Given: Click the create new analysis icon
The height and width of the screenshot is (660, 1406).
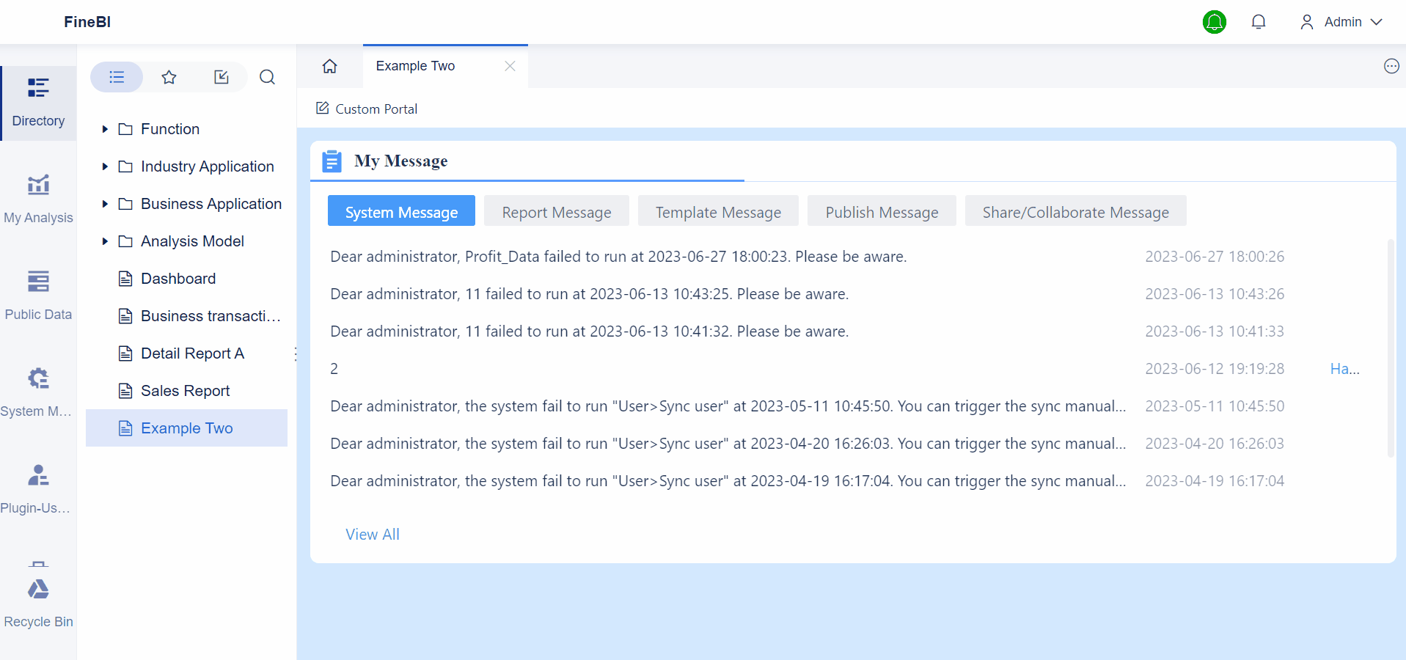Looking at the screenshot, I should [x=221, y=77].
